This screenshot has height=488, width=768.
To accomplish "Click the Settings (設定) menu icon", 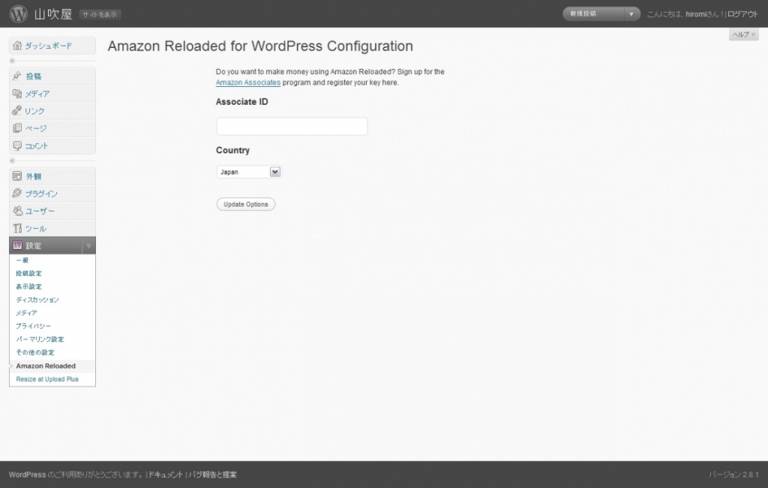I will pos(17,245).
